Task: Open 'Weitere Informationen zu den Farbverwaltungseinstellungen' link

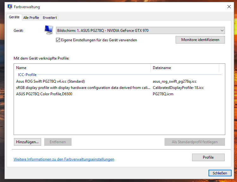Action: click(x=64, y=159)
